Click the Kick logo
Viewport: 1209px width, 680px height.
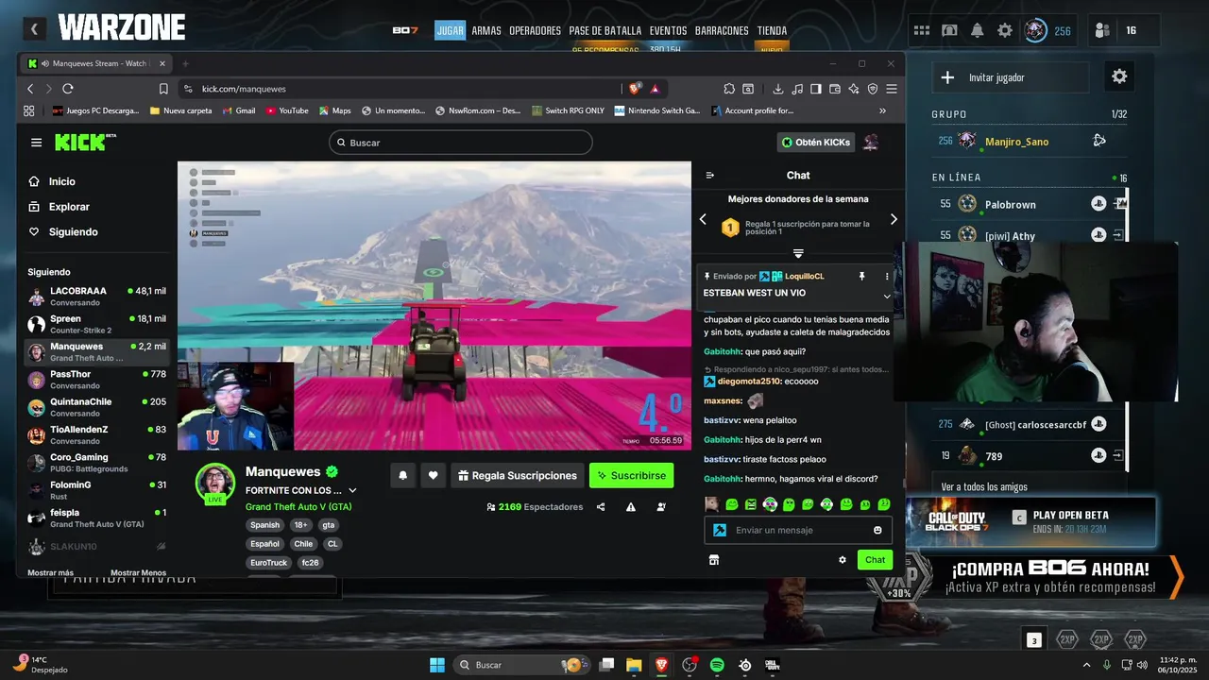coord(85,143)
